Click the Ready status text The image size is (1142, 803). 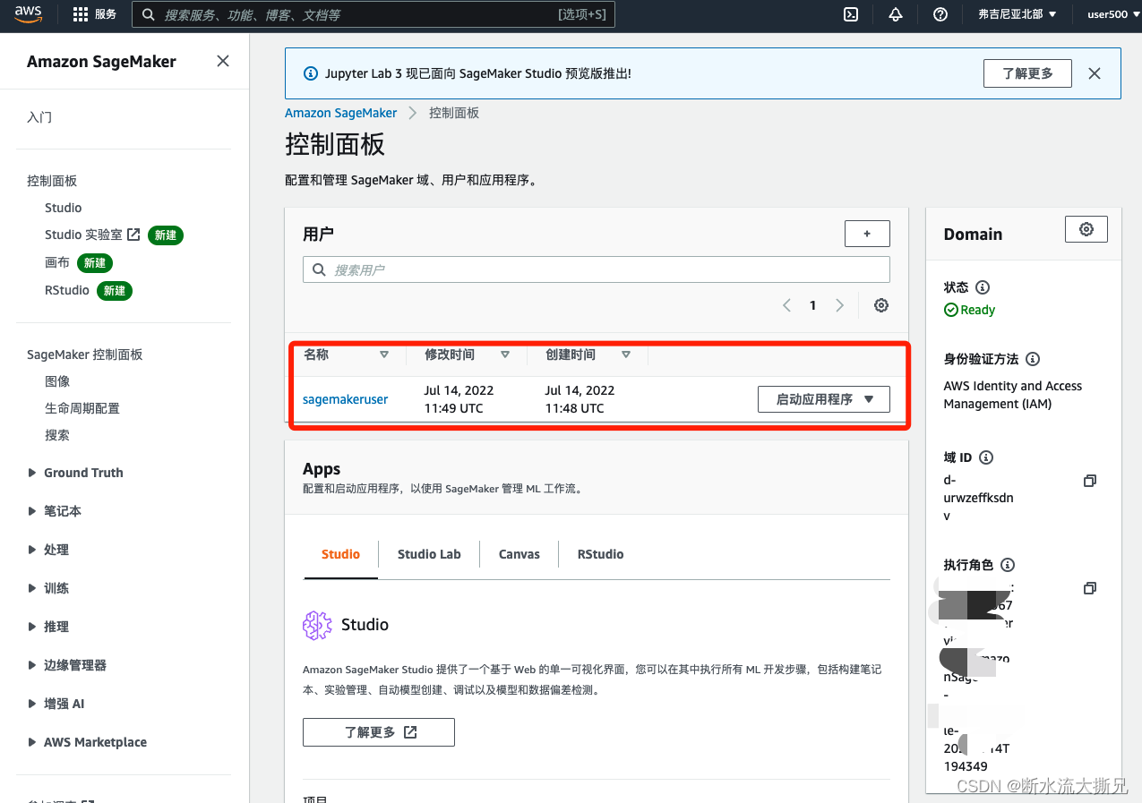tap(977, 310)
